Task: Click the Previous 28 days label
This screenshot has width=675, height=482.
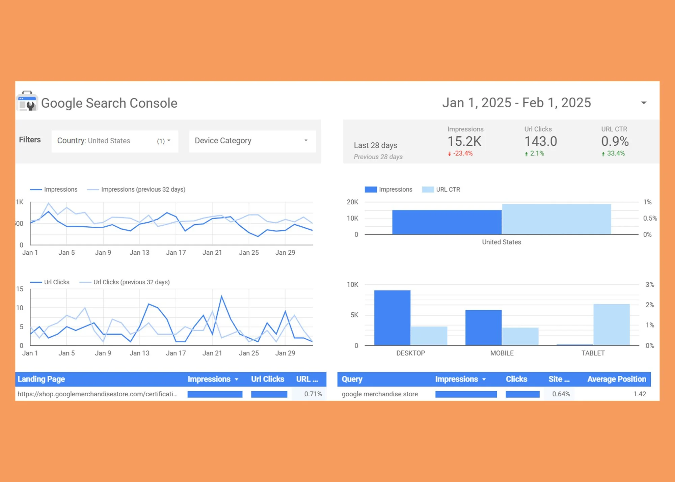Action: (378, 157)
